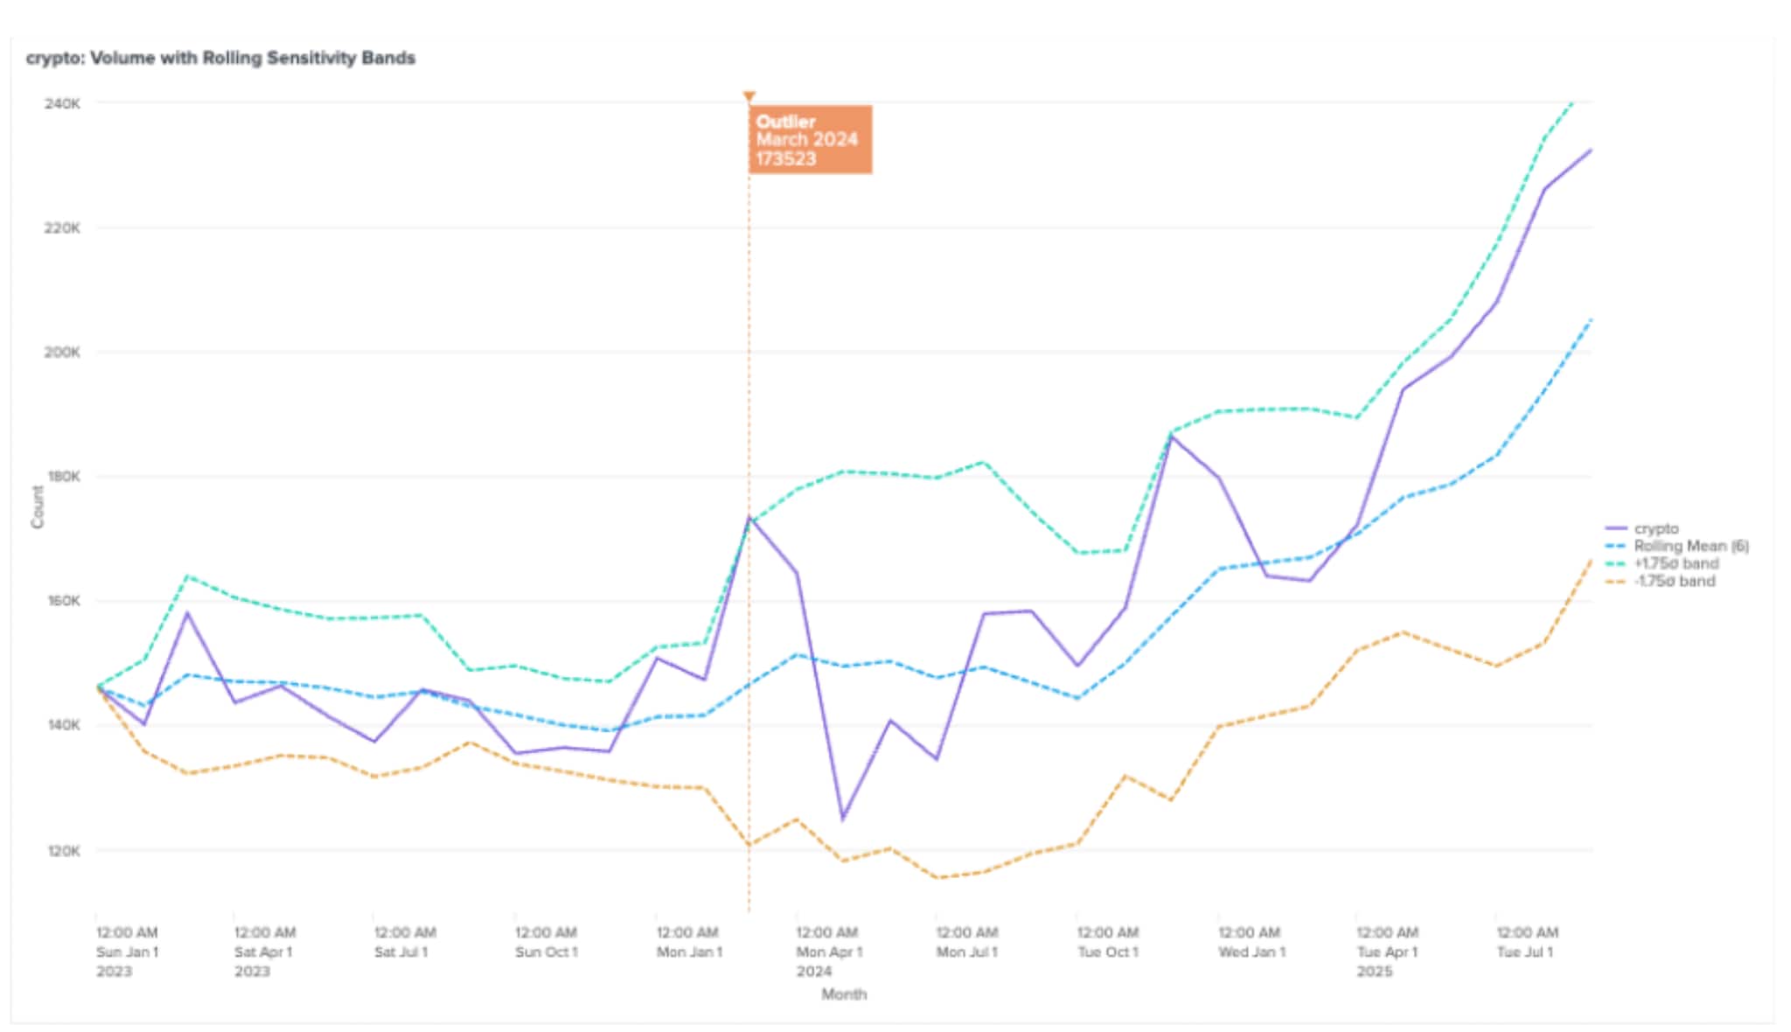The height and width of the screenshot is (1032, 1791).
Task: Select the 'Tue Jul 1' x-axis label
Action: tap(1526, 942)
